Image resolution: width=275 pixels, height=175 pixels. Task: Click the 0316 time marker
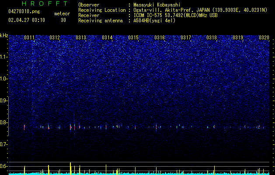pyautogui.click(x=160, y=38)
